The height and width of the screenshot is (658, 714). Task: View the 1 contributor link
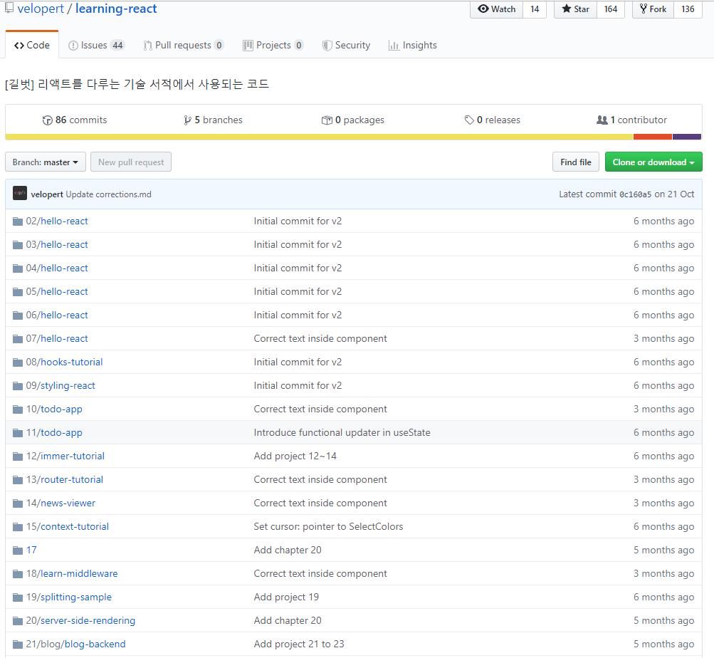[x=631, y=120]
